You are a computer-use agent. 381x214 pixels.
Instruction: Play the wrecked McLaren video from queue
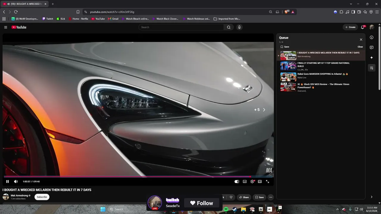[x=321, y=56]
